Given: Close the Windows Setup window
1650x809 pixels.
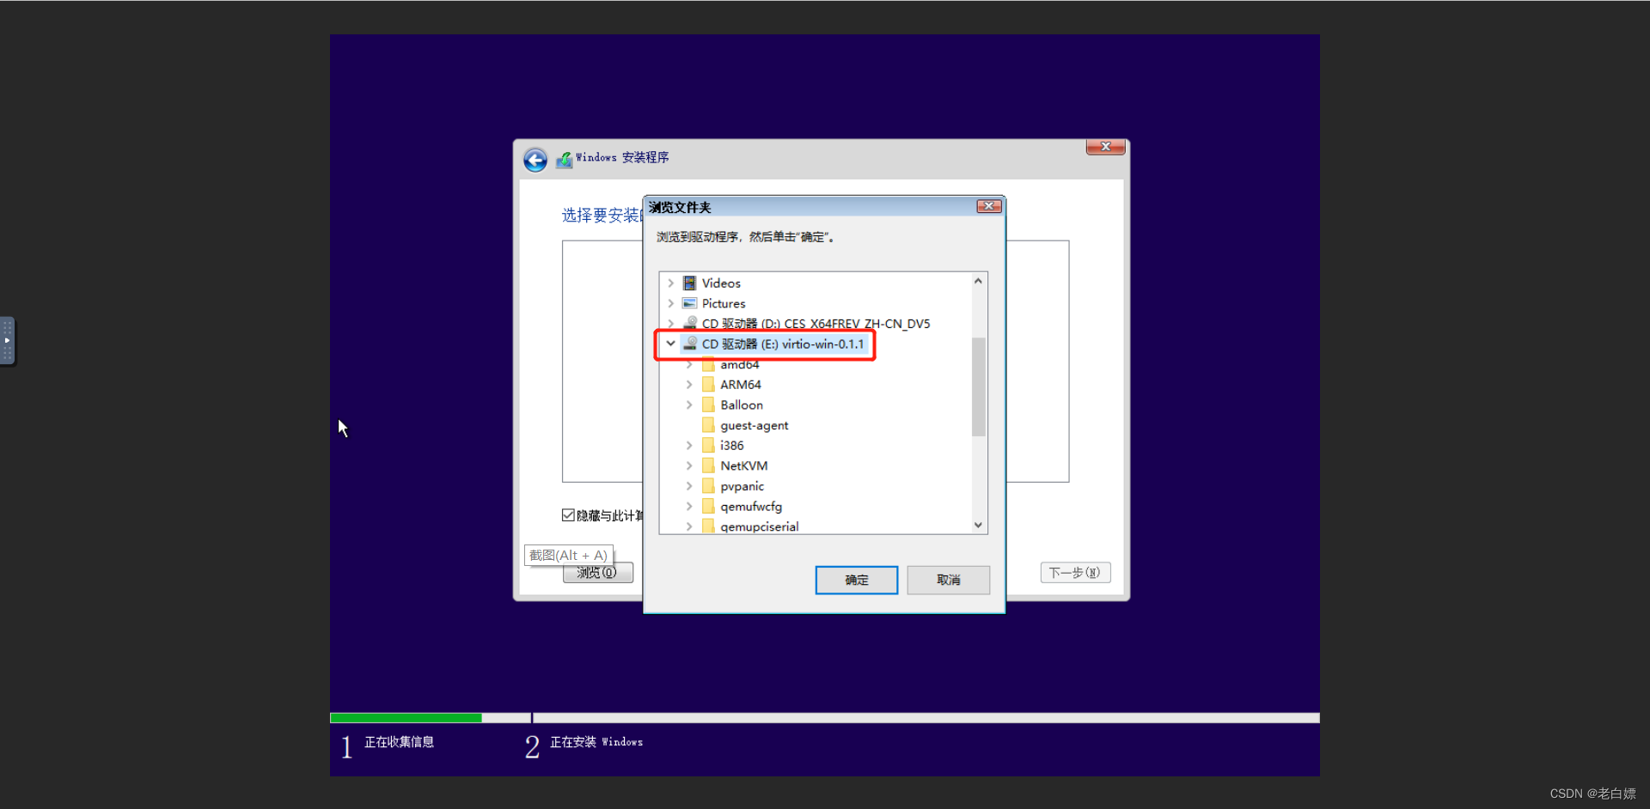Looking at the screenshot, I should click(x=1106, y=147).
